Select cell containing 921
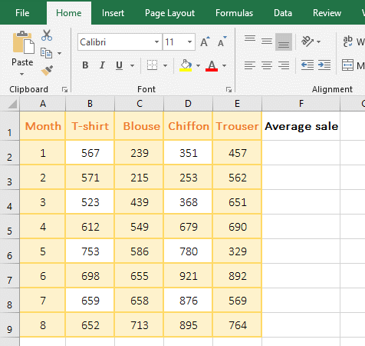 (x=188, y=276)
